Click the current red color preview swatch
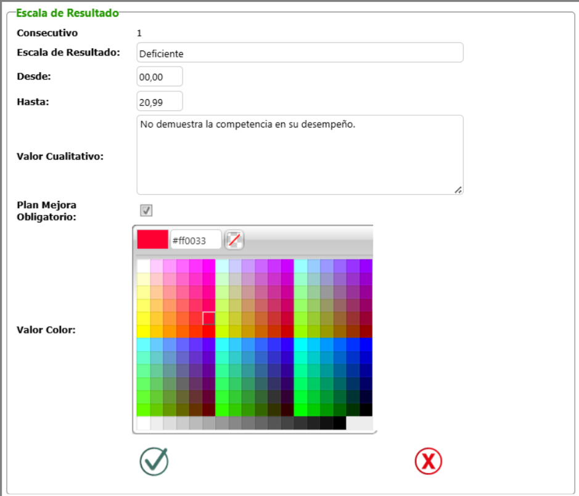Screen dimensions: 579x496 pos(152,240)
